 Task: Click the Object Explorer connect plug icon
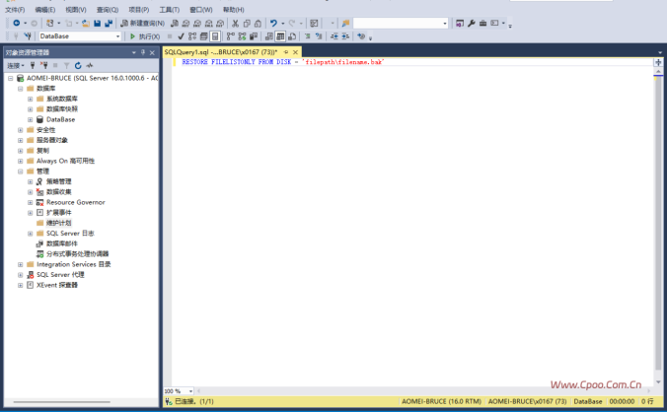tap(33, 65)
